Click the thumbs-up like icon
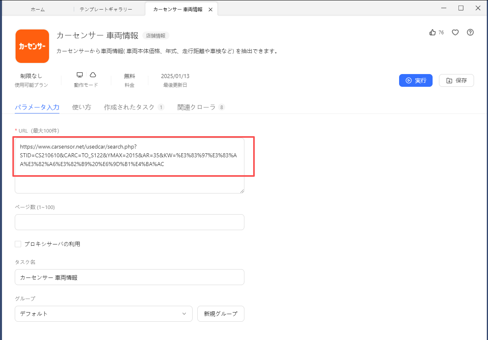 pyautogui.click(x=433, y=33)
